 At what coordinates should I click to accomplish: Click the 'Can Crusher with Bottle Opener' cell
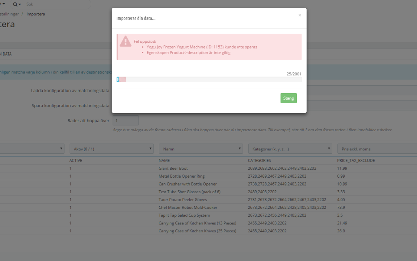[x=188, y=184]
